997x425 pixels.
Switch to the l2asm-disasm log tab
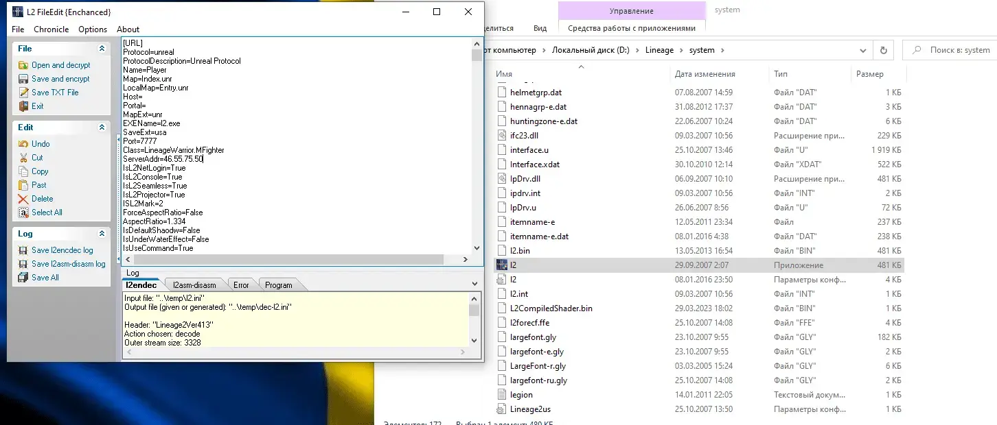click(194, 285)
